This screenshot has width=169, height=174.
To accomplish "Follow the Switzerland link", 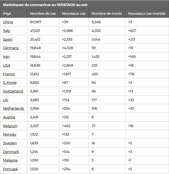I will tap(13, 91).
